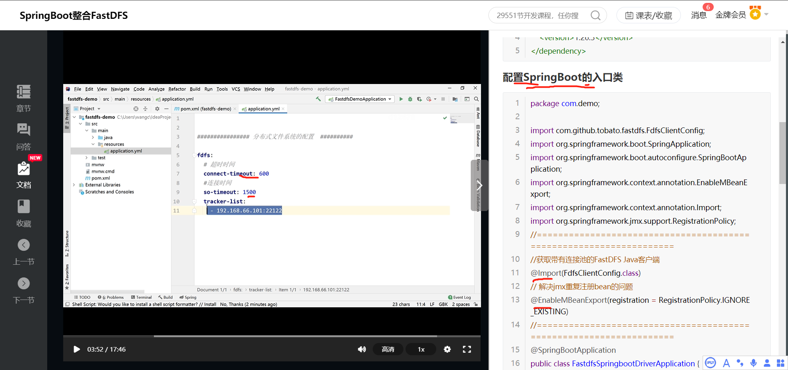788x370 pixels.
Task: Open the Event Log in the status bar
Action: tap(460, 297)
